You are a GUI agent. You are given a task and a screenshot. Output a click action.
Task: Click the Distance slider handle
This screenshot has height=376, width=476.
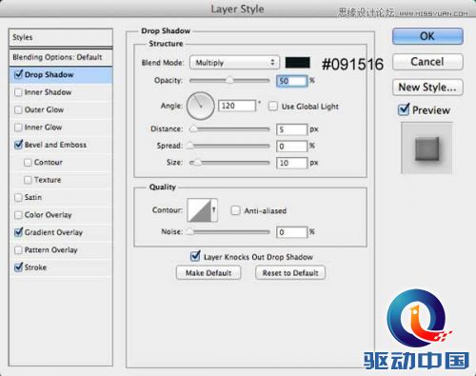[193, 129]
